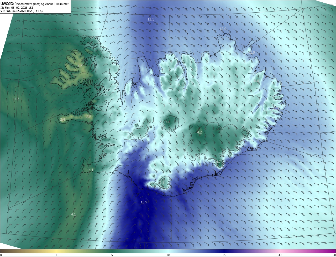Click the '13.1' precipitation value label
The width and height of the screenshot is (336, 257).
pyautogui.click(x=151, y=19)
